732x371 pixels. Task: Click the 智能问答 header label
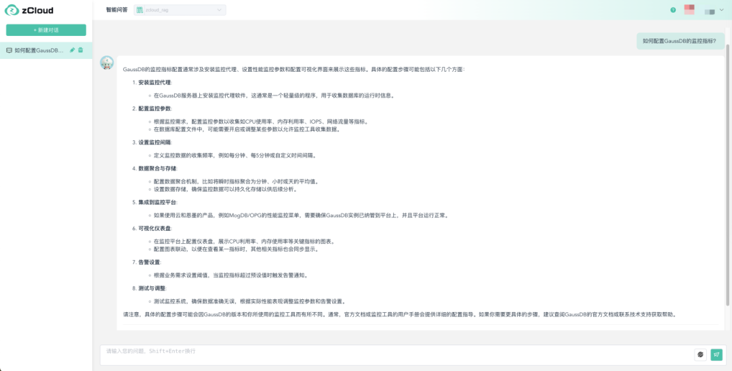point(117,9)
